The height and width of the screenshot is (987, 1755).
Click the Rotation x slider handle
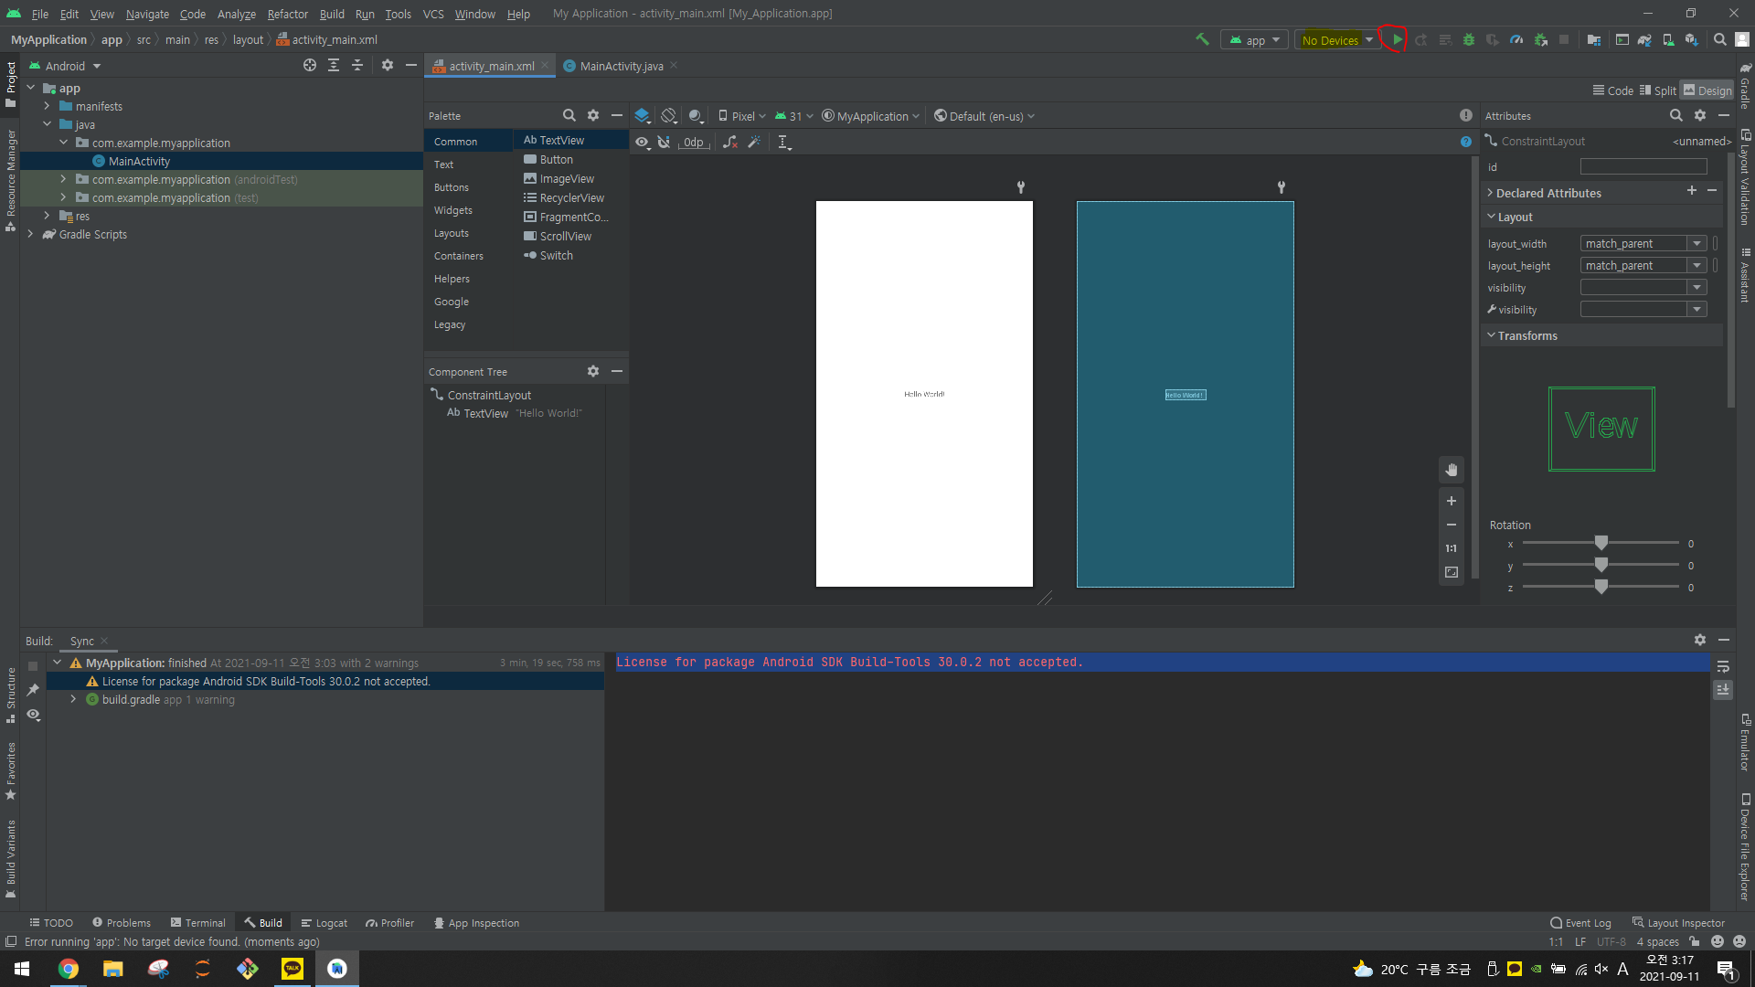1601,543
